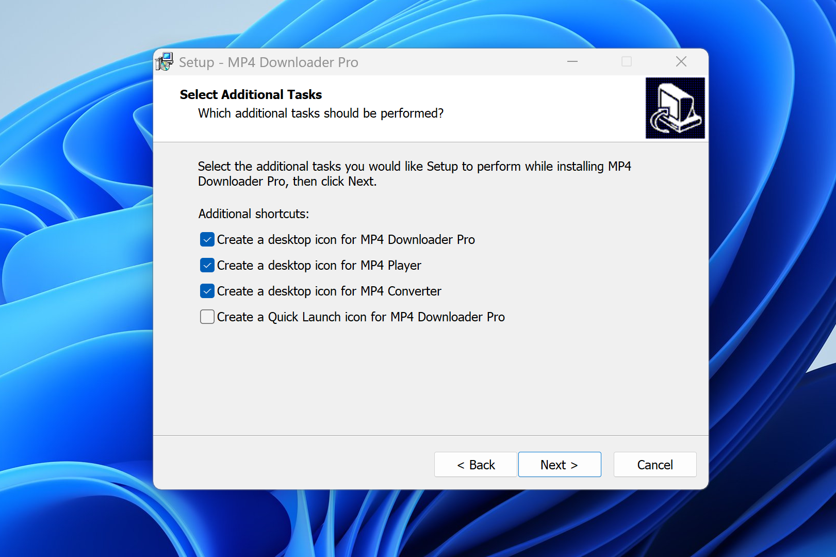Enable the Quick Launch icon checkbox
Screen dimensions: 836x557
coord(207,317)
